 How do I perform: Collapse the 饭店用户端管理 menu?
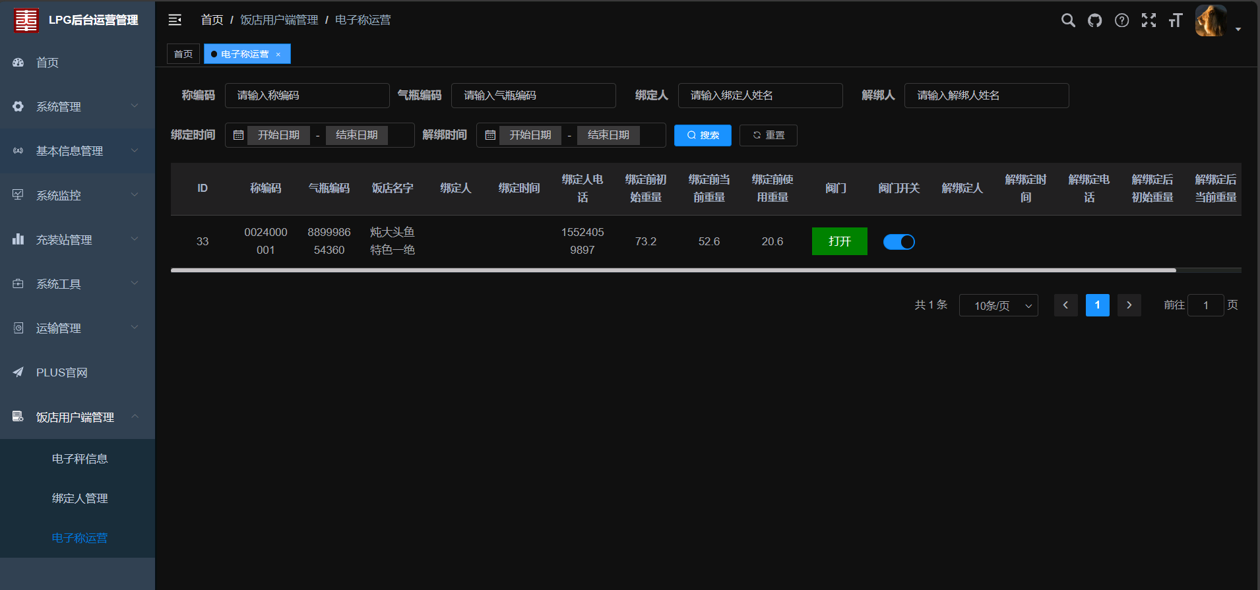77,417
